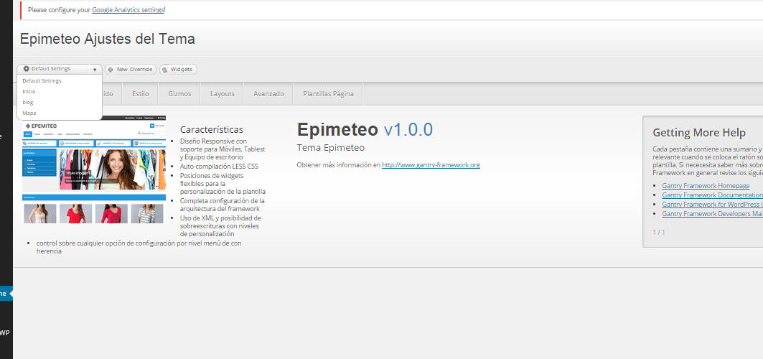
Task: Open the Default Settings dropdown arrow
Action: pyautogui.click(x=95, y=70)
